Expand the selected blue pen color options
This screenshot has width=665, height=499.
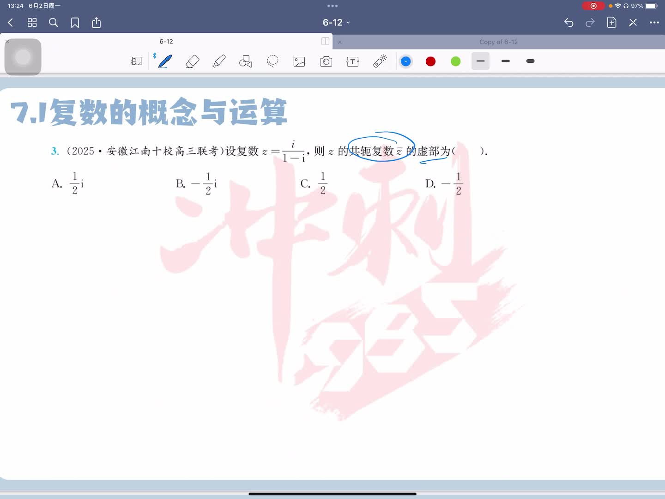click(x=406, y=61)
